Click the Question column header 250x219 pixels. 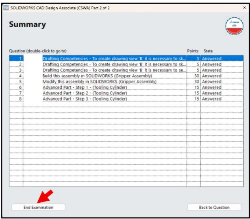coord(38,51)
